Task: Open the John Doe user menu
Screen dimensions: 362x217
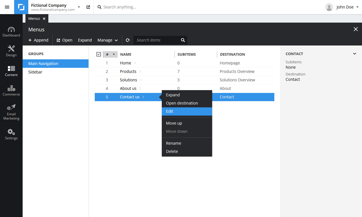Action: coord(342,7)
